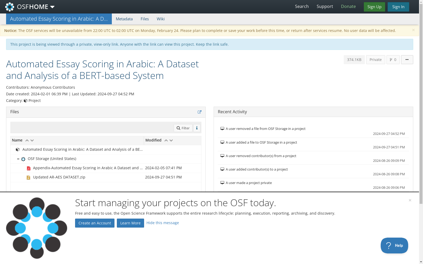Viewport: 423px width, 264px height.
Task: Open the Support link
Action: tap(325, 7)
